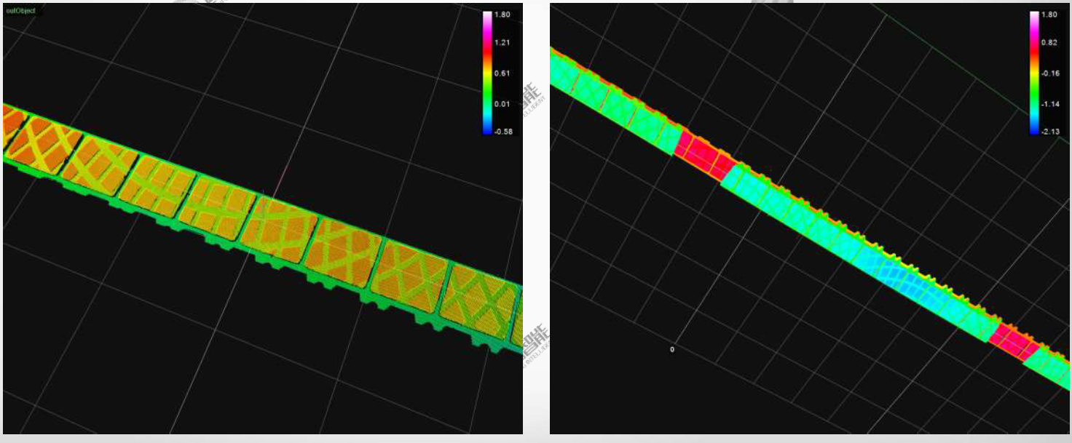
Task: Click the 0.01 tick label on left legend
Action: [502, 104]
